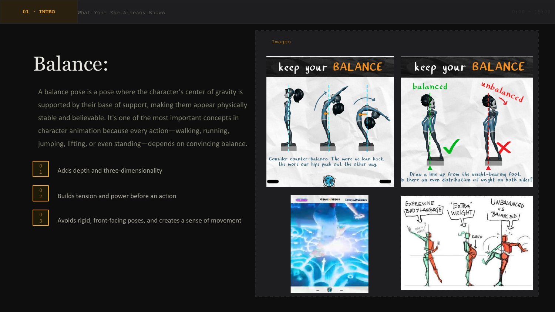Click the 'Unbalanced vs Balanced' sketch label
The width and height of the screenshot is (555, 312).
coord(506,209)
